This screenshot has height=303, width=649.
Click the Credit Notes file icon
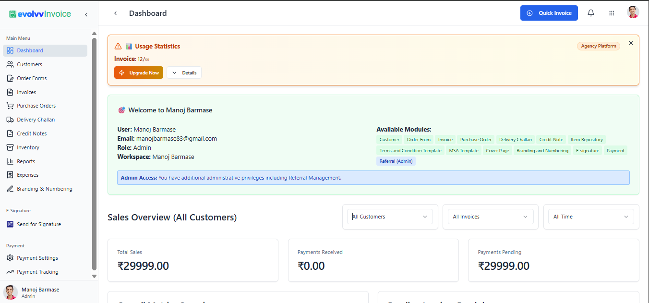click(10, 133)
